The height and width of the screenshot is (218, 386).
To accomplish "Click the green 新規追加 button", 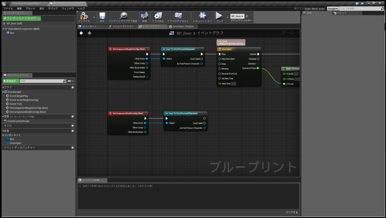I will pos(11,81).
